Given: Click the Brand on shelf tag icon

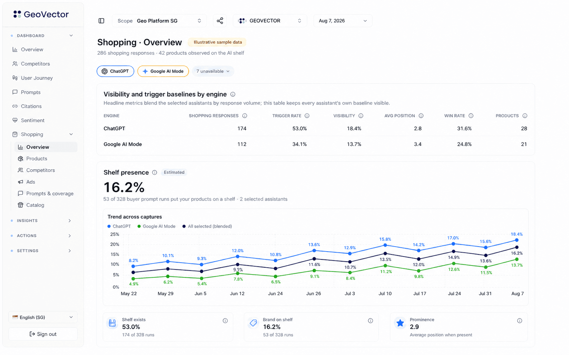Looking at the screenshot, I should [253, 323].
